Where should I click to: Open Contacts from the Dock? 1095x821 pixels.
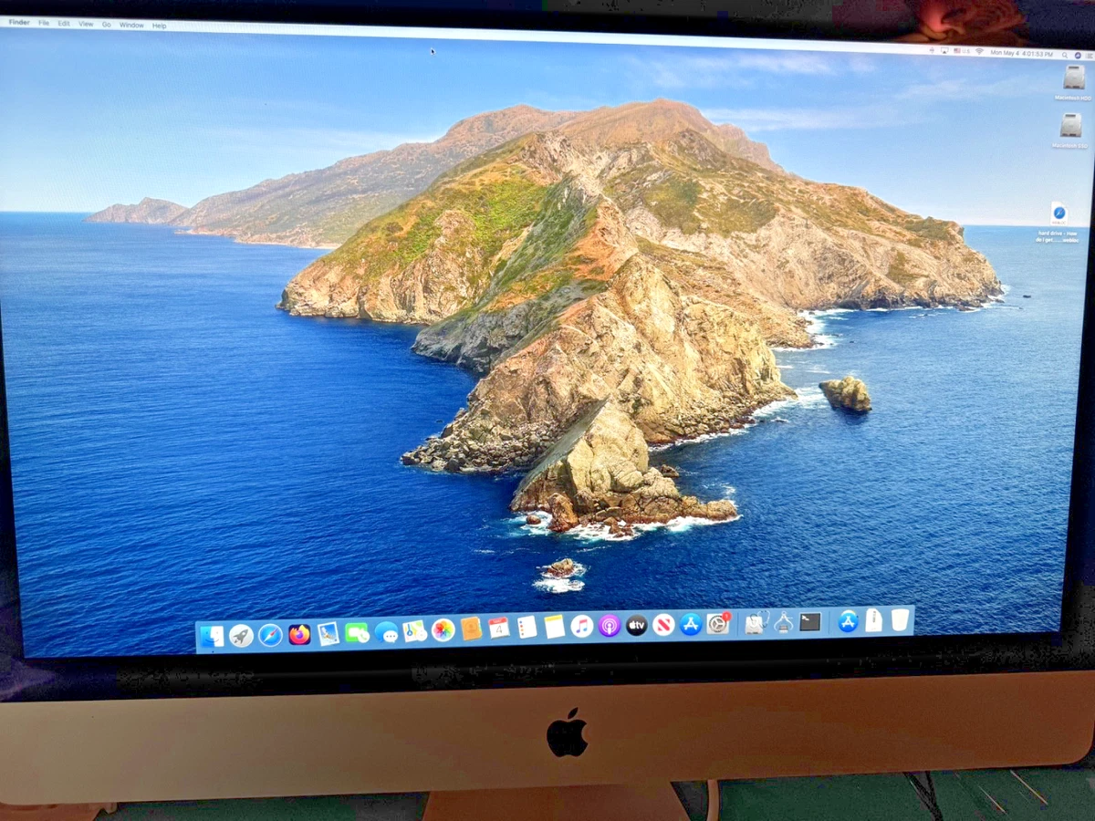[x=471, y=629]
